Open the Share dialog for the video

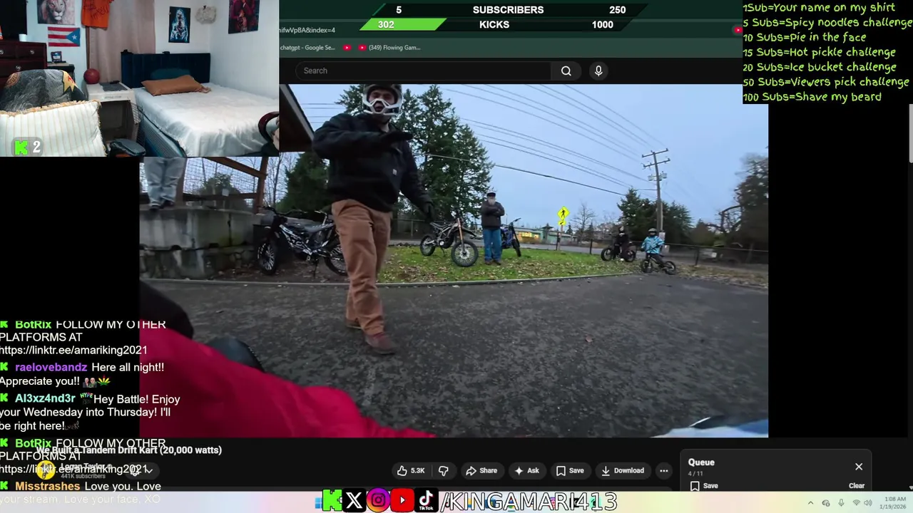click(x=481, y=470)
